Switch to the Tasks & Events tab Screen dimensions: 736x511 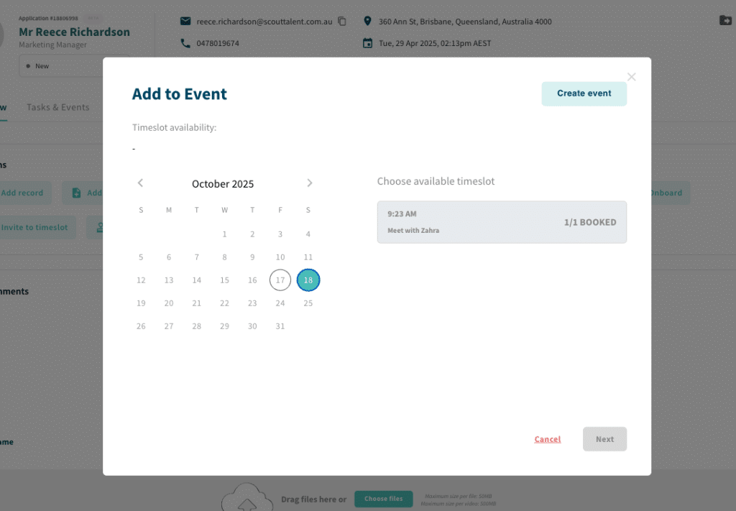click(58, 108)
